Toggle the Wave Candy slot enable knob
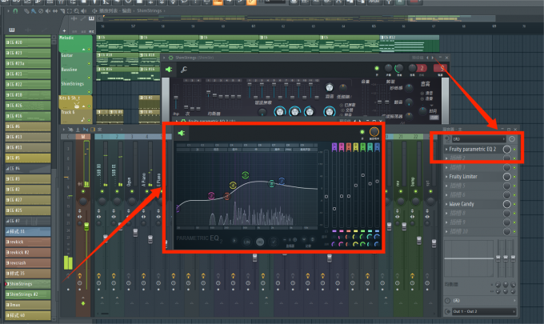This screenshot has height=324, width=544. tap(507, 204)
